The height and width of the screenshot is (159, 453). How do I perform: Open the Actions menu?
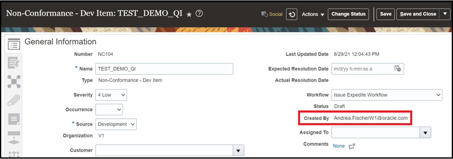tap(313, 14)
